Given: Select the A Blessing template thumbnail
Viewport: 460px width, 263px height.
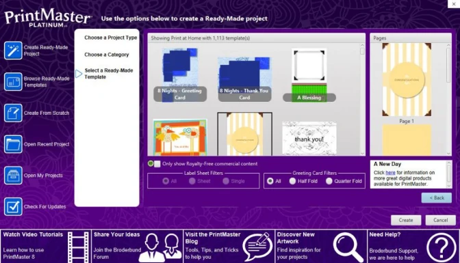Looking at the screenshot, I should pyautogui.click(x=309, y=75).
